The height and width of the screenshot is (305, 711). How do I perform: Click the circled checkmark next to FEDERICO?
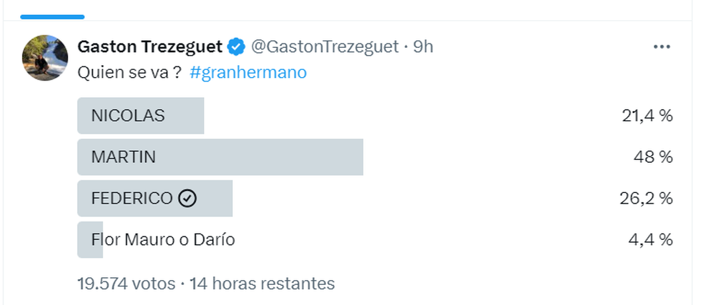coord(187,198)
